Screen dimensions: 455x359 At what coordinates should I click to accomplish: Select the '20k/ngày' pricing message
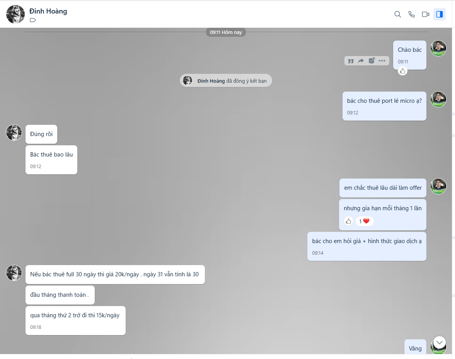click(x=115, y=274)
